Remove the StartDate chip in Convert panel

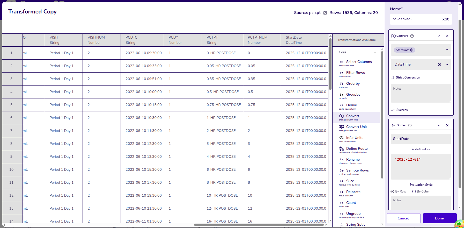tap(412, 50)
